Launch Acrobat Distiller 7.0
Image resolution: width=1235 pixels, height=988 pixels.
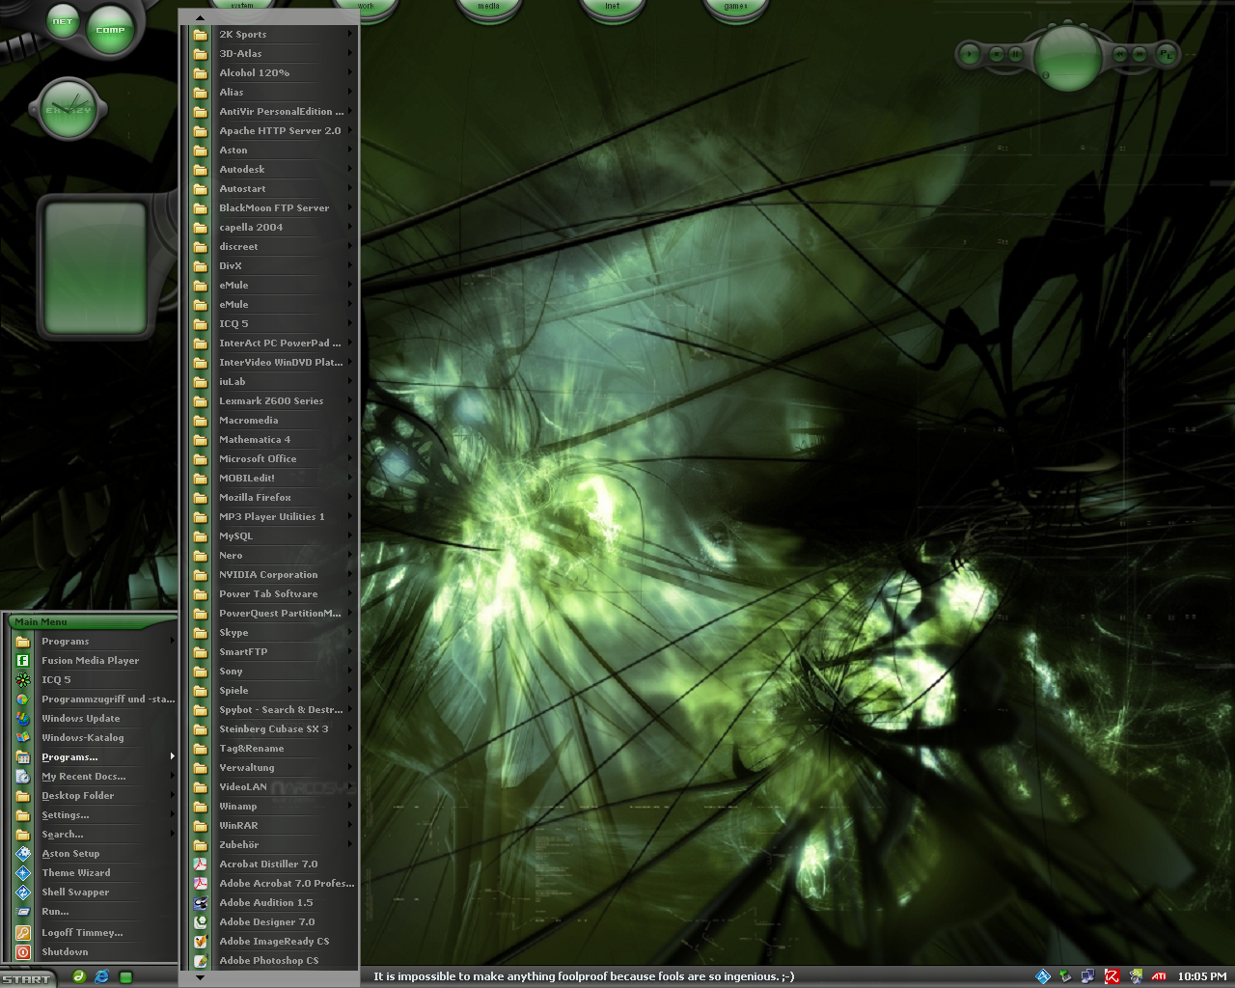[x=273, y=864]
